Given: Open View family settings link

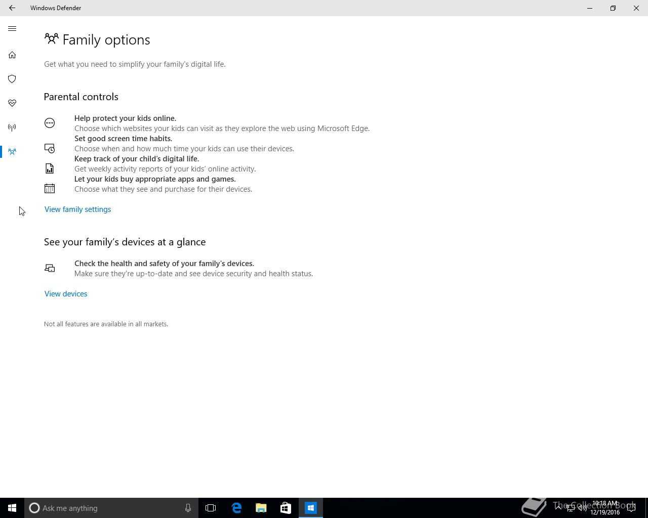Looking at the screenshot, I should coord(77,209).
